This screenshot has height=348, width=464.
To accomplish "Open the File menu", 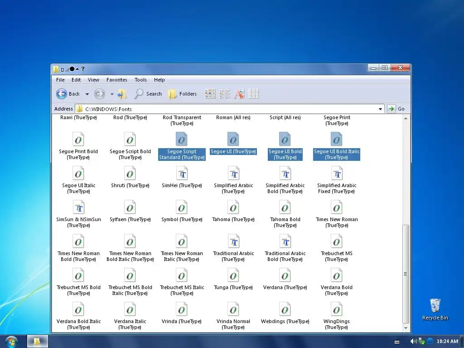I will [x=60, y=80].
